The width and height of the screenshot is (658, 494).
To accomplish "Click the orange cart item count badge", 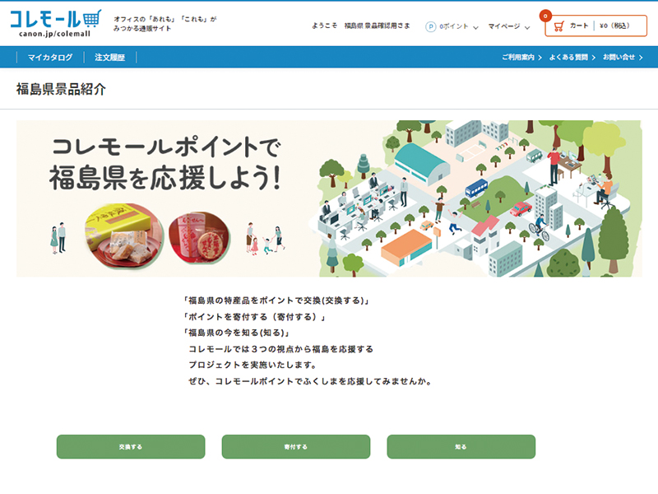I will (x=544, y=15).
